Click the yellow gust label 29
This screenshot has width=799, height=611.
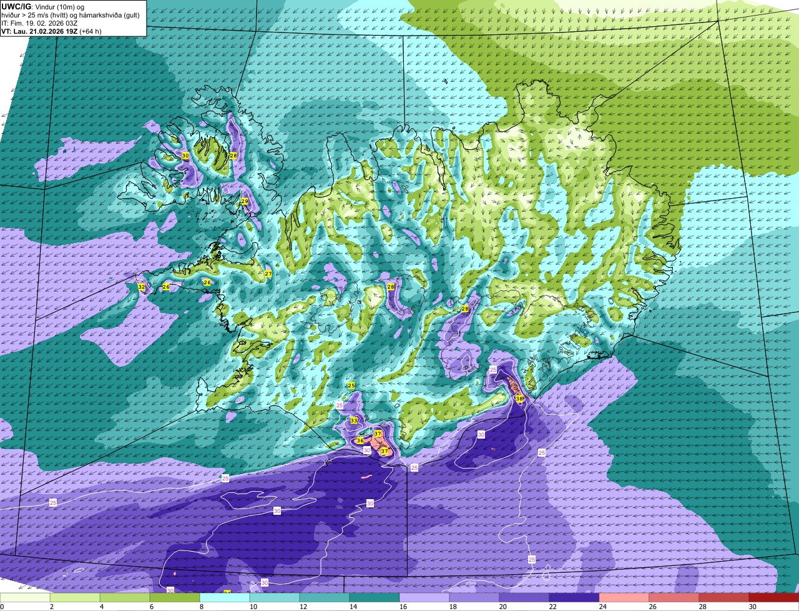245,201
